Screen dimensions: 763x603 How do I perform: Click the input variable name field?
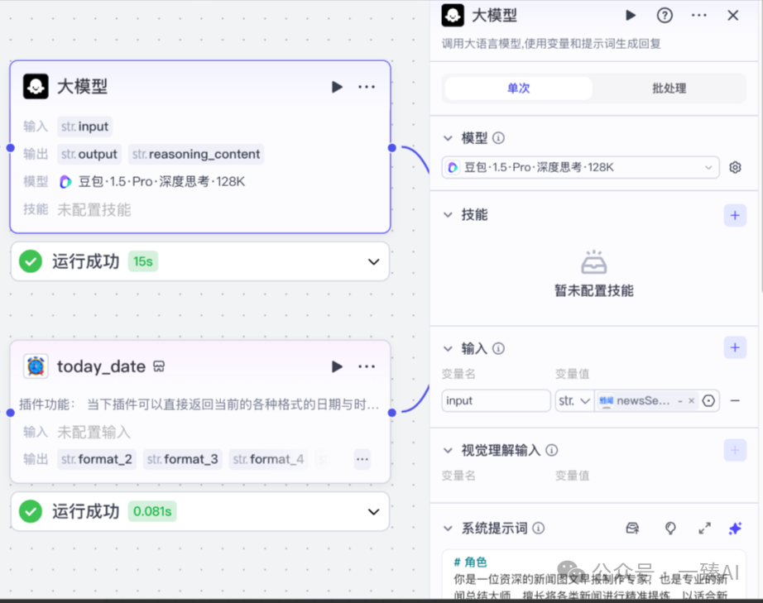[x=494, y=400]
